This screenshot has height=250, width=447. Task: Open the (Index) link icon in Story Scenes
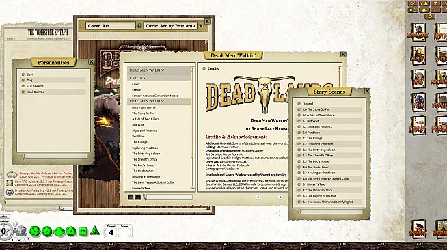pos(299,104)
